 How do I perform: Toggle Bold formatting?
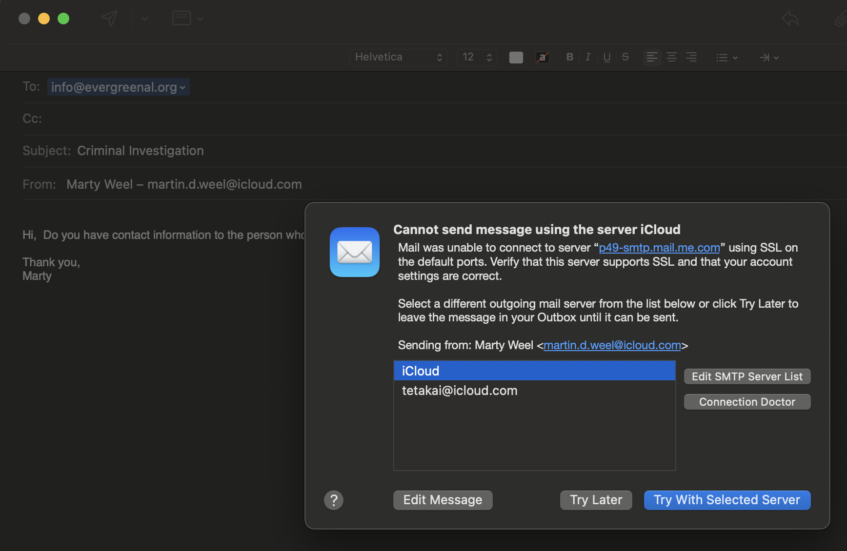569,57
